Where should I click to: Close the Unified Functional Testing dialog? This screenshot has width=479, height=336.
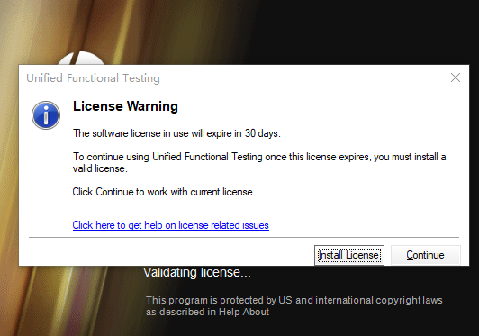pos(456,77)
